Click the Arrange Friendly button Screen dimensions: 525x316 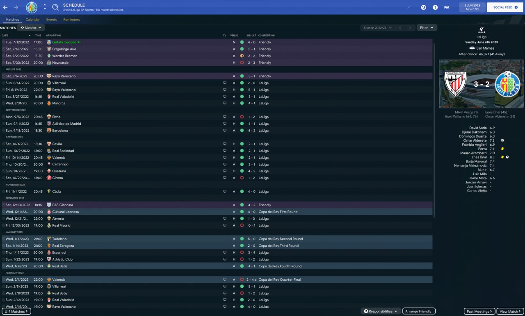point(419,311)
